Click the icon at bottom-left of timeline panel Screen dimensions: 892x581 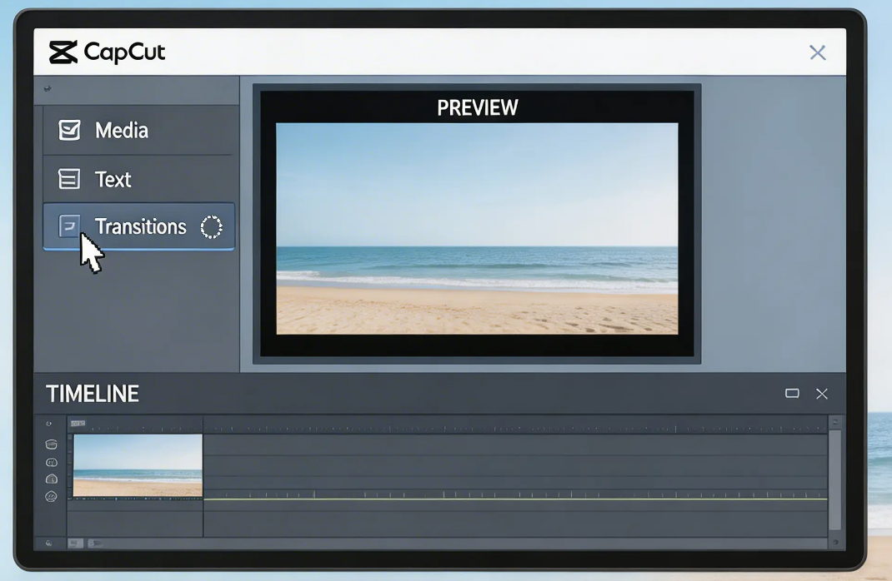click(48, 542)
